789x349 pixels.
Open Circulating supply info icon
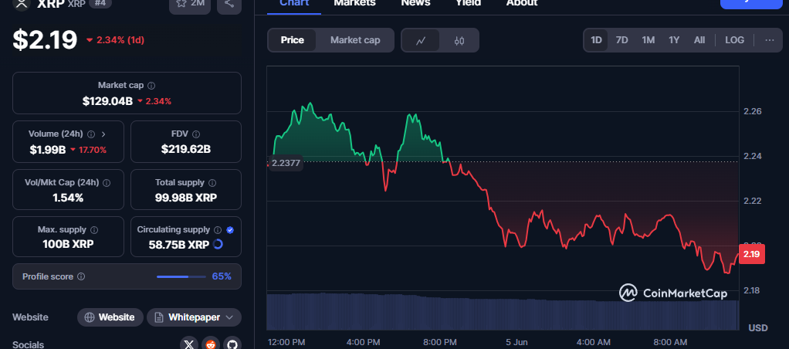[218, 229]
